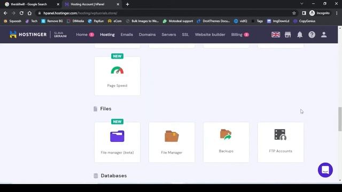Open DroitThemes Docu... bookmark

(x=213, y=21)
